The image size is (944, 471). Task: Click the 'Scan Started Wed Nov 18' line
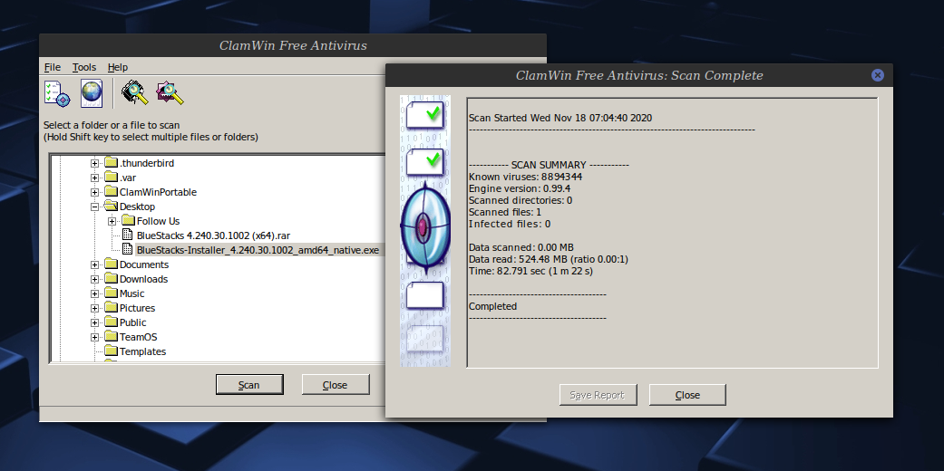click(x=560, y=118)
